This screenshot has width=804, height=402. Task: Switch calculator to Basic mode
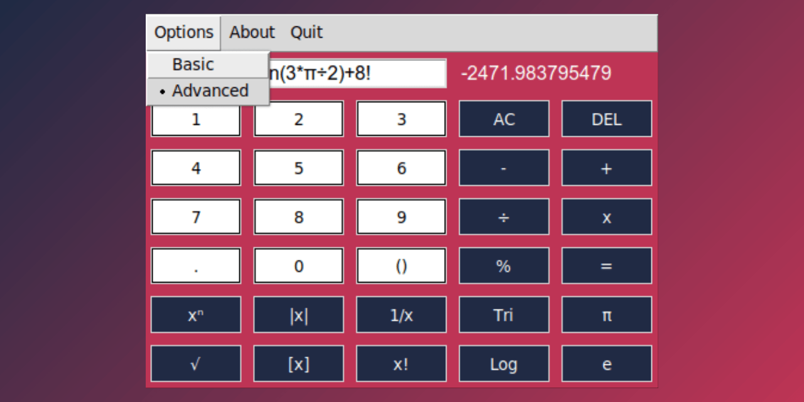click(x=193, y=64)
